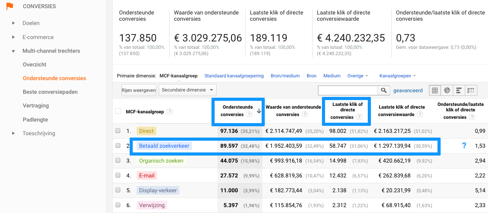
Task: Select the Organisch zoeken row checkbox
Action: click(118, 161)
